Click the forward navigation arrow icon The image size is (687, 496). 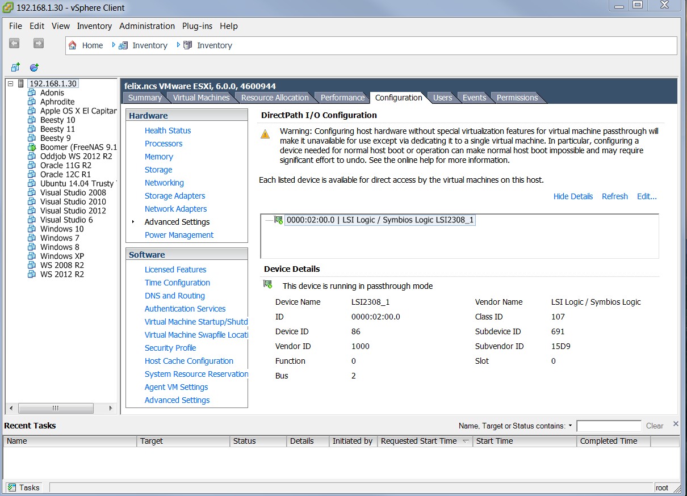point(38,43)
